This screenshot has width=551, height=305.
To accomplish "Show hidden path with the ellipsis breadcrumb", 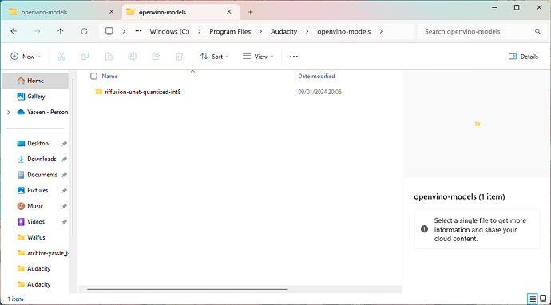I will click(x=138, y=31).
